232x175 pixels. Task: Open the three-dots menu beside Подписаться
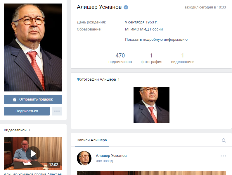coord(57,111)
